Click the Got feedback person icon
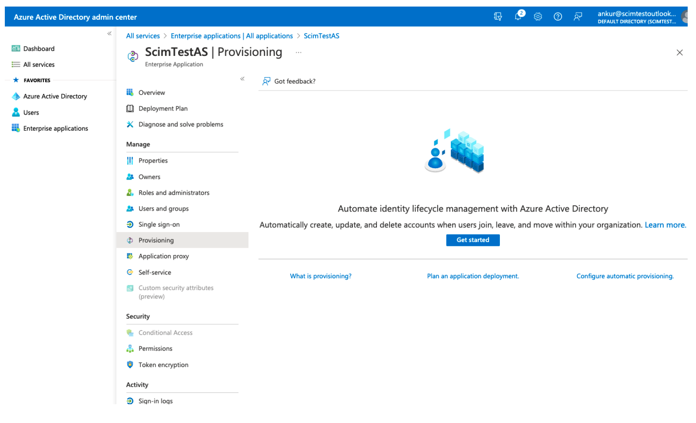 266,81
